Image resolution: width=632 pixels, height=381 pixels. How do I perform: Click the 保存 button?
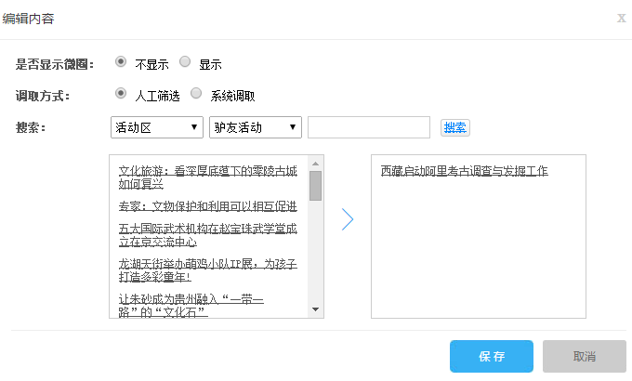tap(492, 357)
